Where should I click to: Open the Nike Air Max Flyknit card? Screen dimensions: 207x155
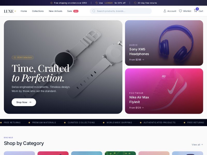(x=164, y=91)
